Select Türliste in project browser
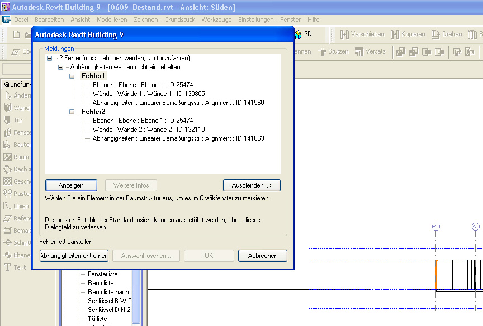Viewport: 483px width, 326px height. click(x=97, y=319)
